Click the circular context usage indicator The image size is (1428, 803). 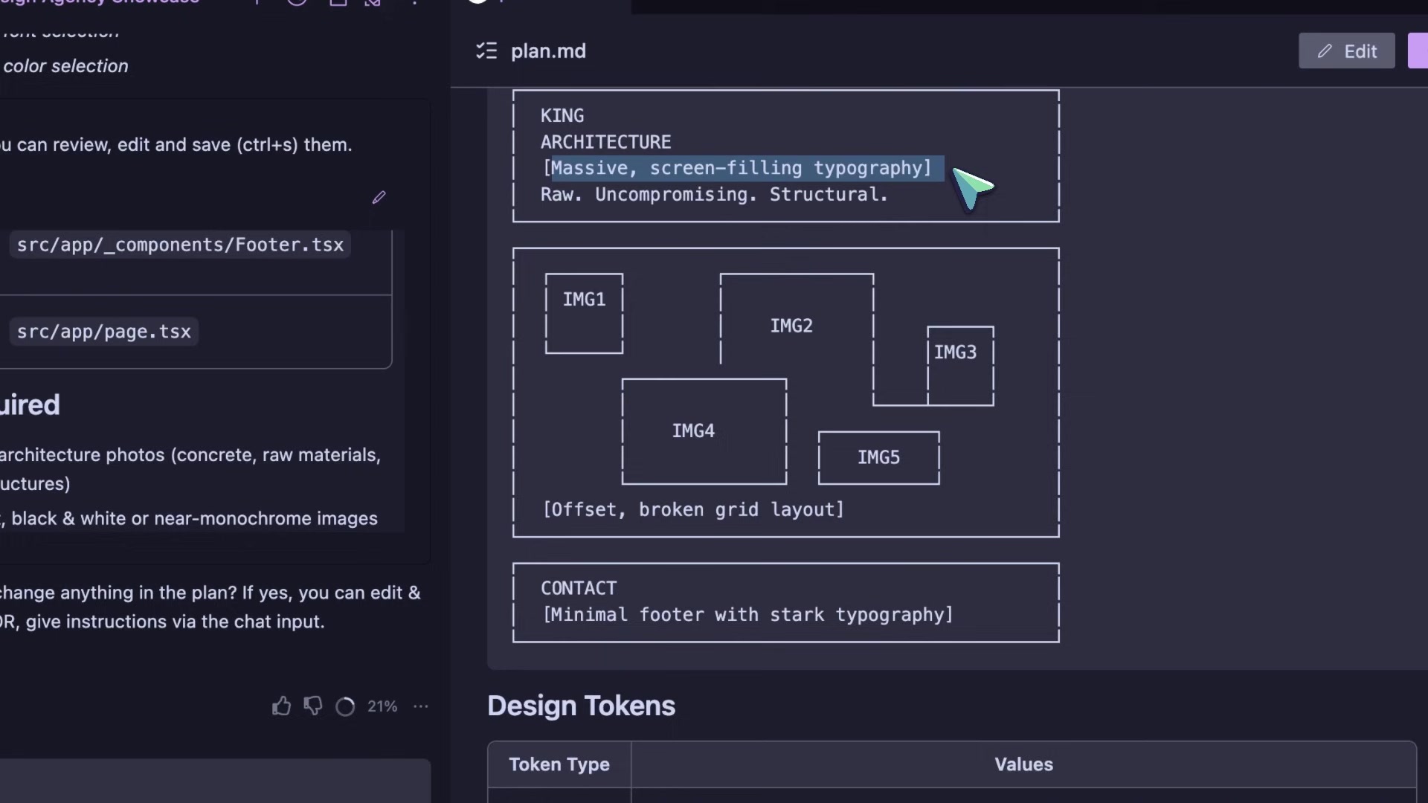(345, 706)
